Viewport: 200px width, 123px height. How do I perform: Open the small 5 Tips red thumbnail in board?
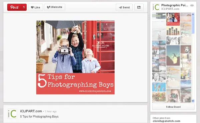[x=173, y=19]
